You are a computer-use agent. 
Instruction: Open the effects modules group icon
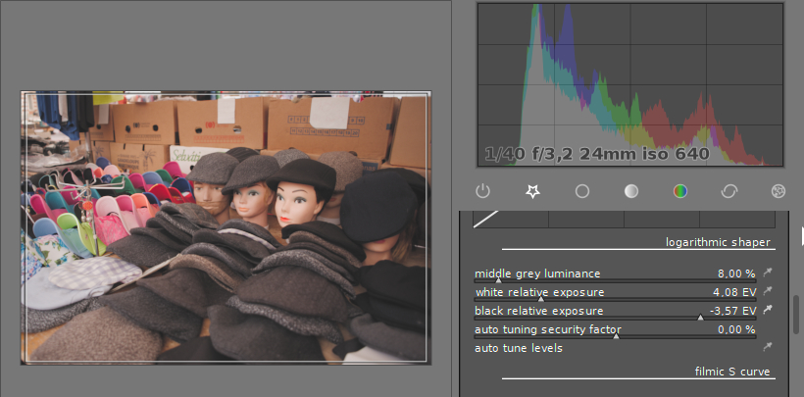(x=779, y=191)
